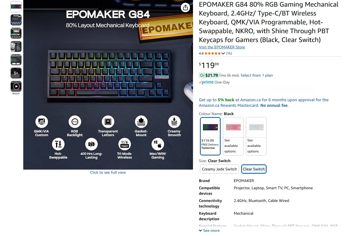Image resolution: width=345 pixels, height=236 pixels.
Task: Click the Tri-Mode Wireless feature icon
Action: pyautogui.click(x=125, y=144)
